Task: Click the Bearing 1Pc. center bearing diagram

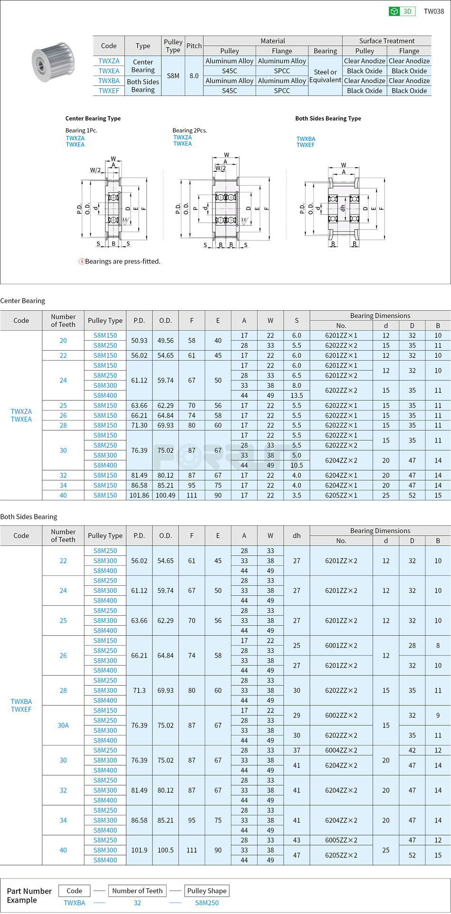Action: pos(113,202)
